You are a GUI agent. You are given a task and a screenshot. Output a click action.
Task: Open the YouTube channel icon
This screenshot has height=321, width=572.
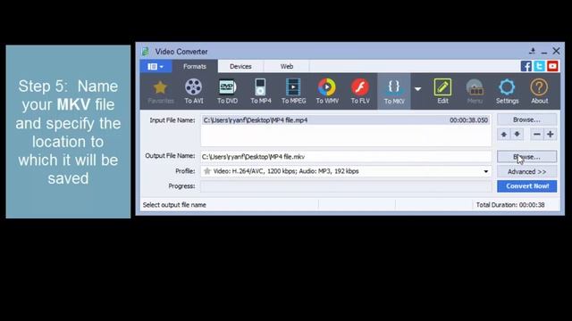point(552,66)
